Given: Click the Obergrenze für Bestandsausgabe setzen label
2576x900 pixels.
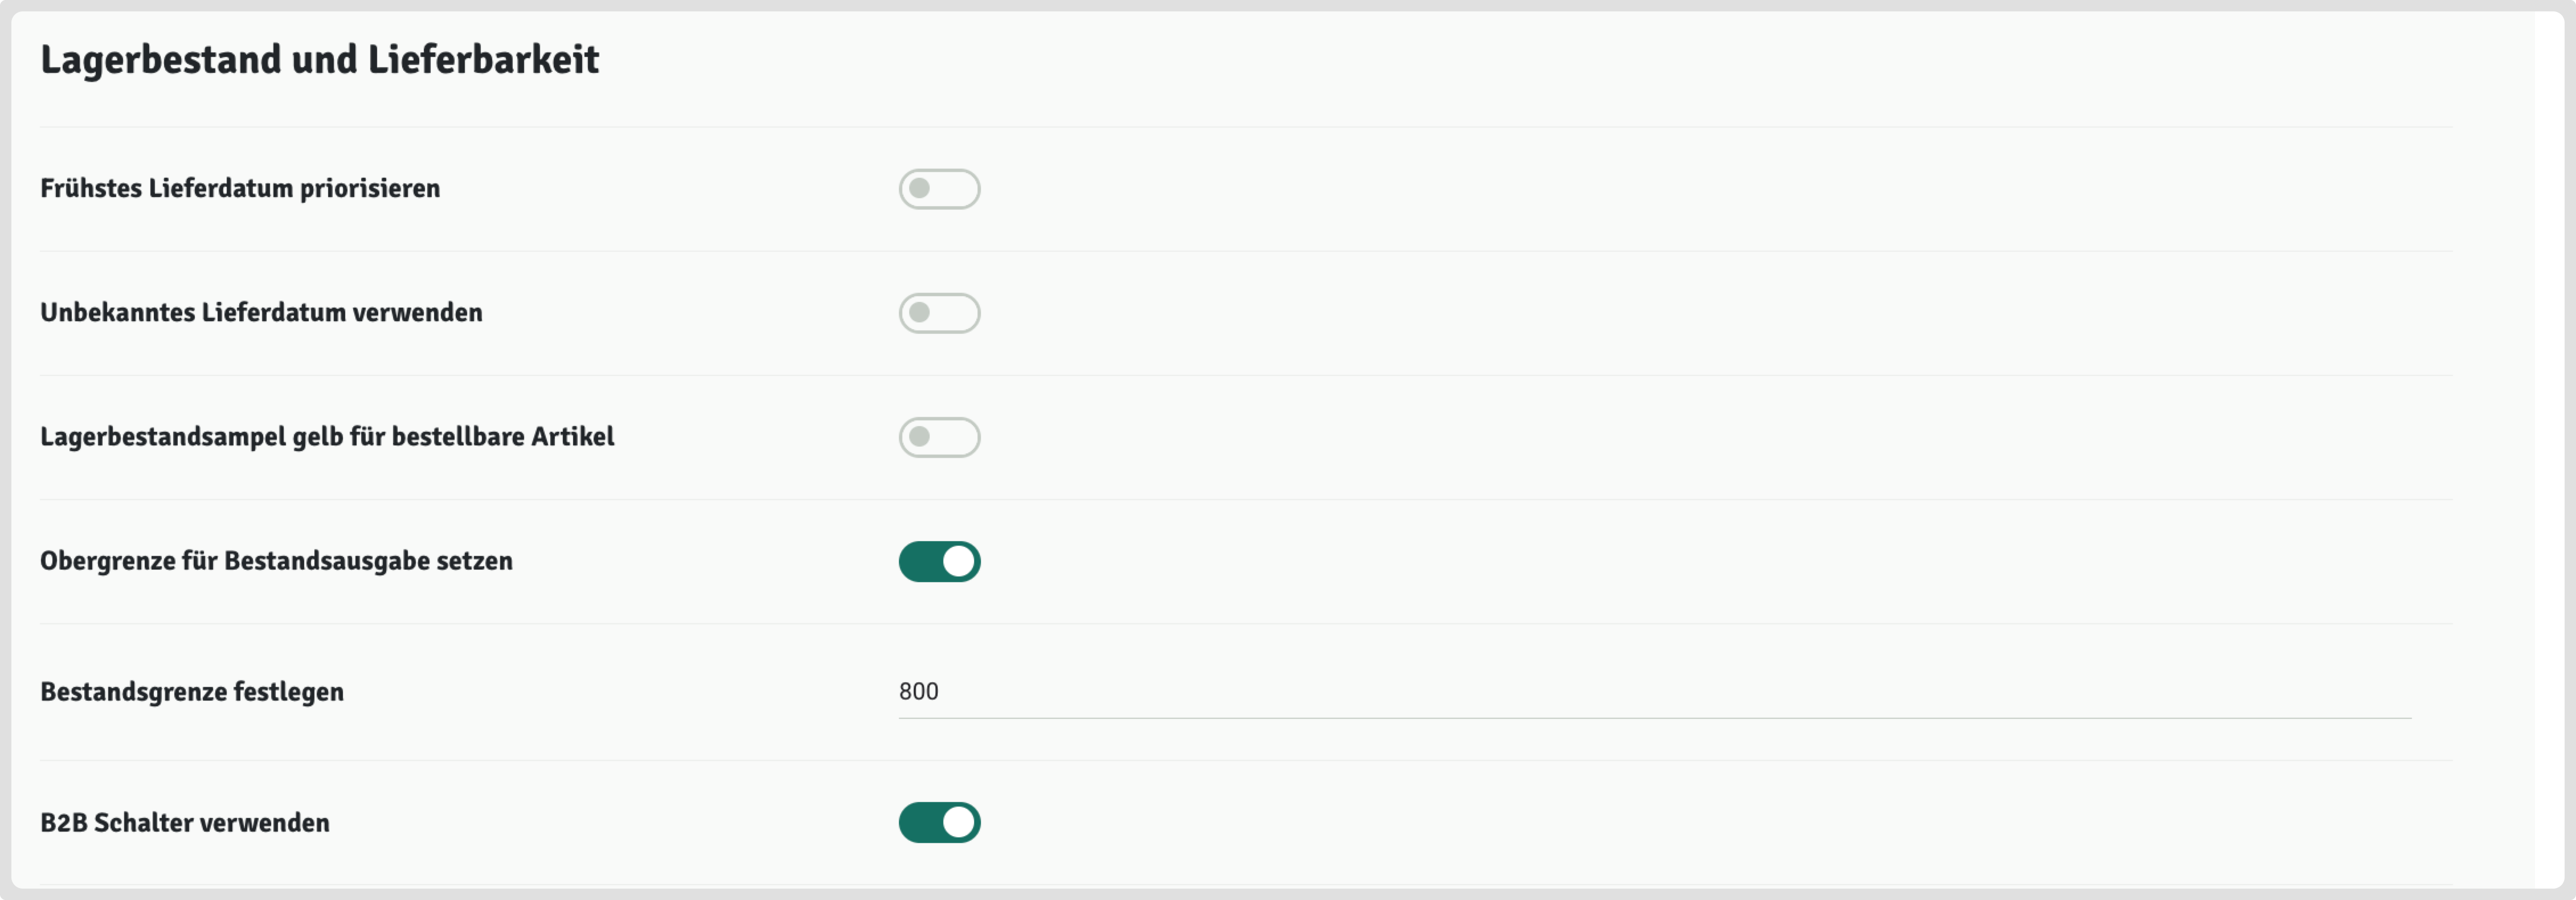Looking at the screenshot, I should pyautogui.click(x=276, y=561).
